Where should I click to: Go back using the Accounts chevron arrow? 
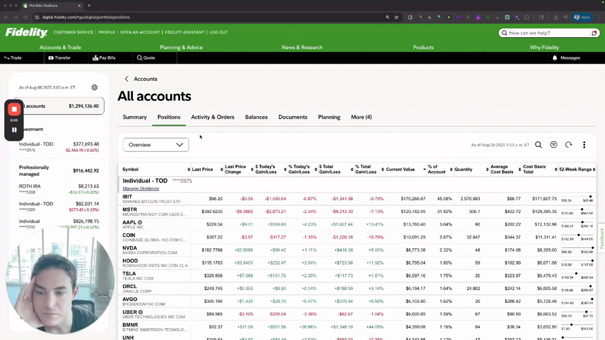point(126,79)
